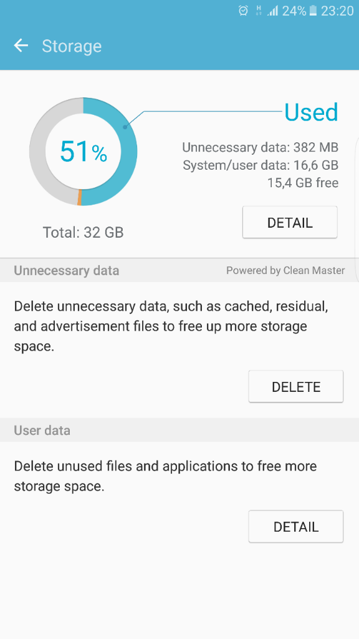The height and width of the screenshot is (639, 359).
Task: Tap the signal strength bars icon
Action: tap(273, 11)
